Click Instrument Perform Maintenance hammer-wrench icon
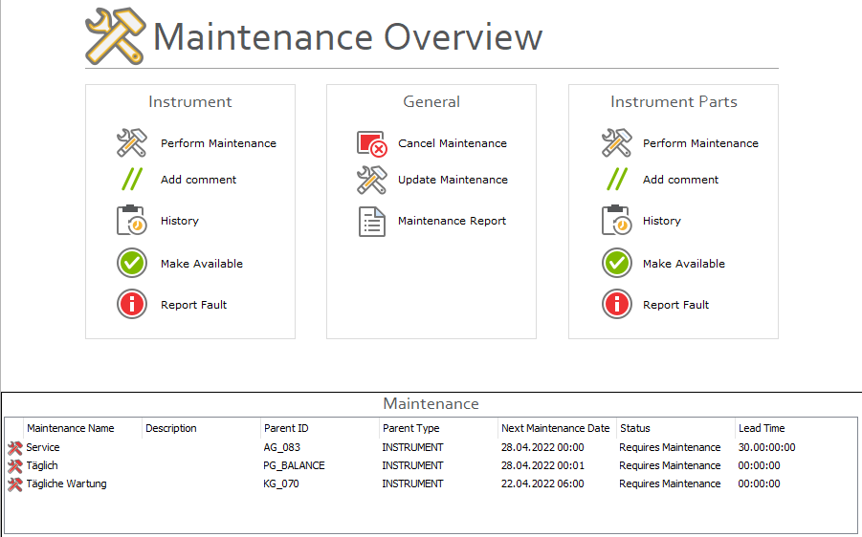Image resolution: width=862 pixels, height=537 pixels. [x=132, y=142]
